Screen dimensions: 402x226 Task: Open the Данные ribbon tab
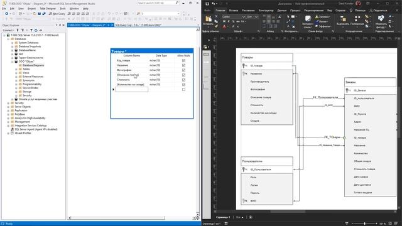click(282, 11)
